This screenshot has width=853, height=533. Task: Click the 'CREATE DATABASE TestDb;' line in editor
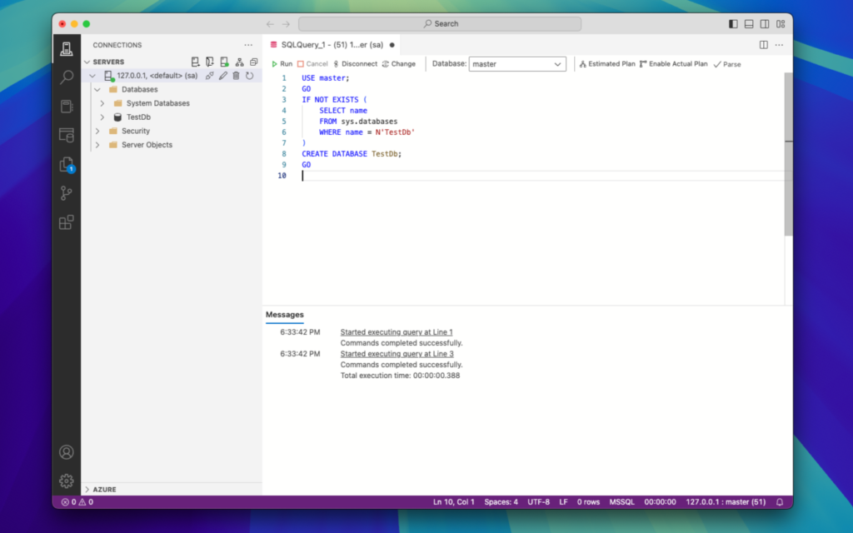point(352,154)
